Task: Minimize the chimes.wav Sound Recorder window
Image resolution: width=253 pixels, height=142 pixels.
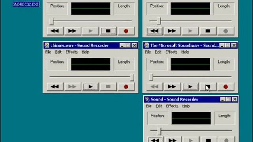Action: point(122,45)
